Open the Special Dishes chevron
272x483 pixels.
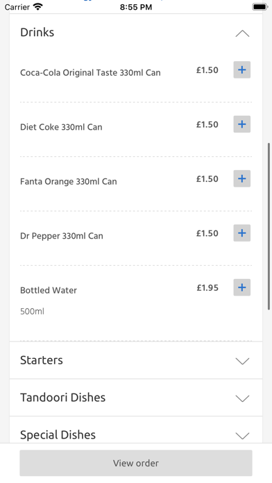[x=242, y=436]
